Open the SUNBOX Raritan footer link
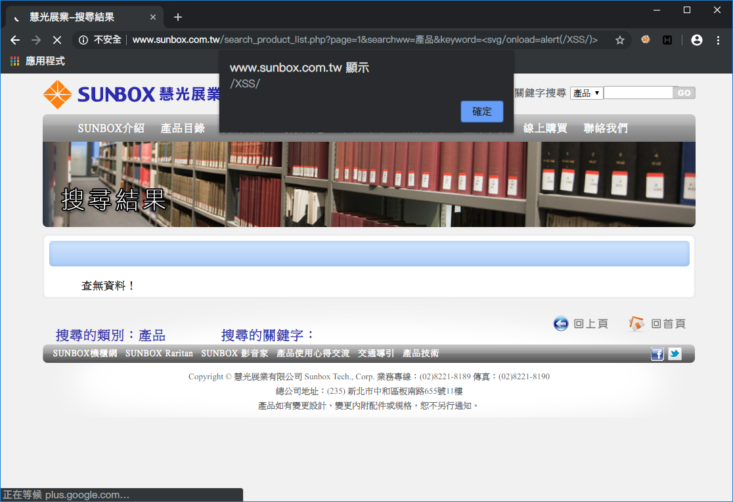 click(159, 354)
